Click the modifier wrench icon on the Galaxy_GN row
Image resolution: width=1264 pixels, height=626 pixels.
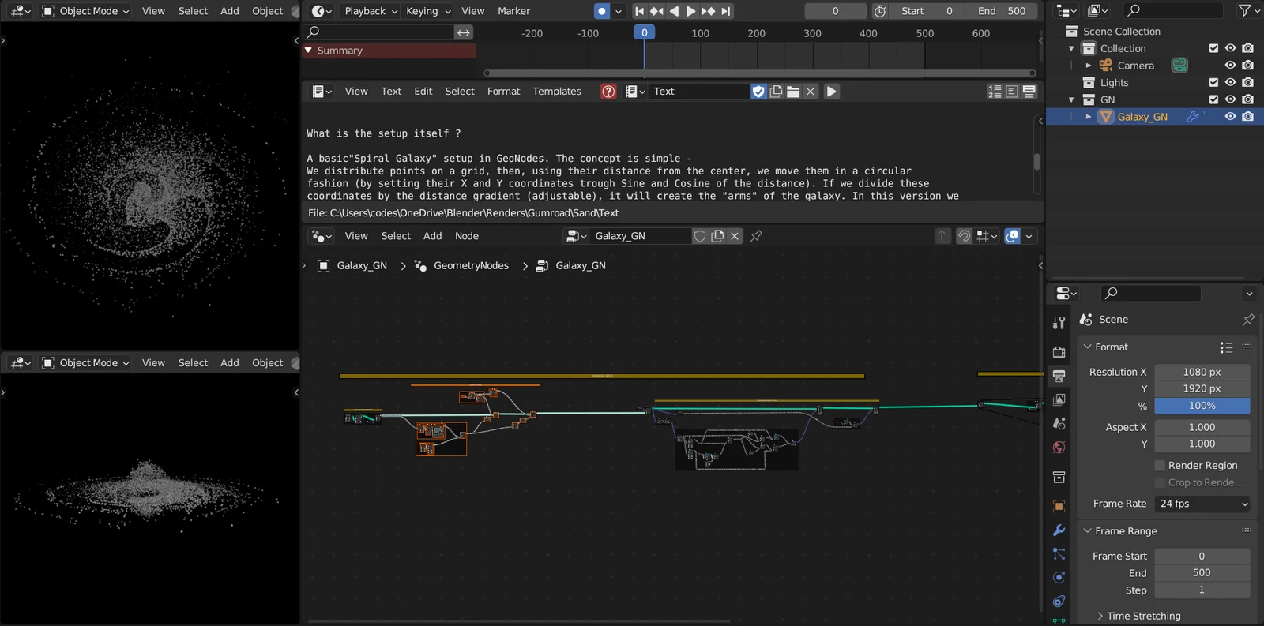1193,117
